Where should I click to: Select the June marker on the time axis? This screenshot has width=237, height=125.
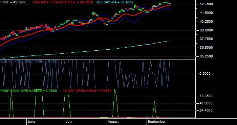(x=31, y=122)
